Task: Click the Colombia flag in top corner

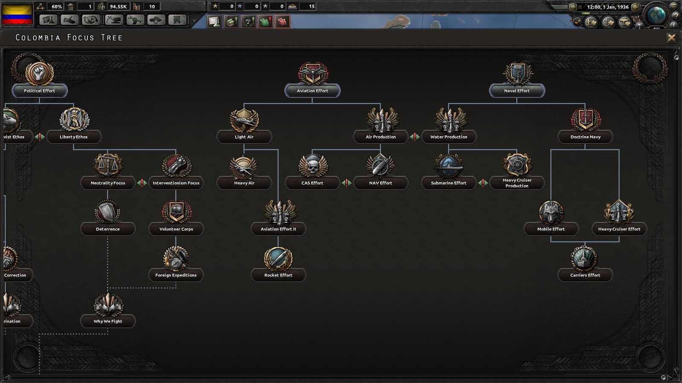Action: point(17,14)
